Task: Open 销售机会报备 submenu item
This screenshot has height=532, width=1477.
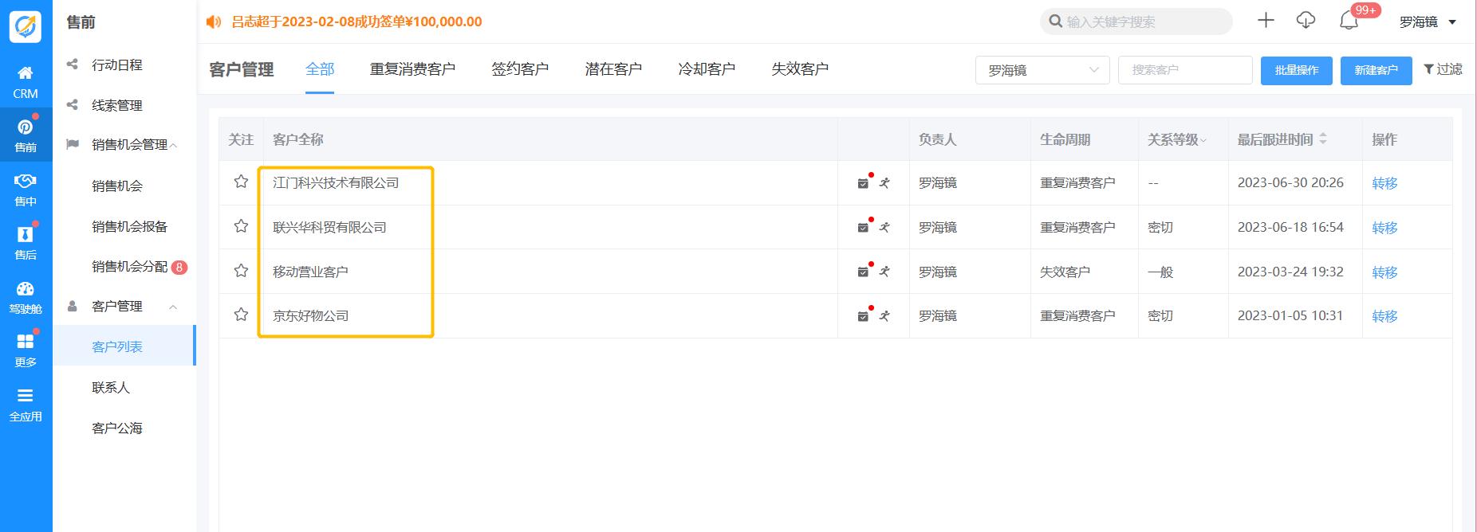Action: click(130, 227)
